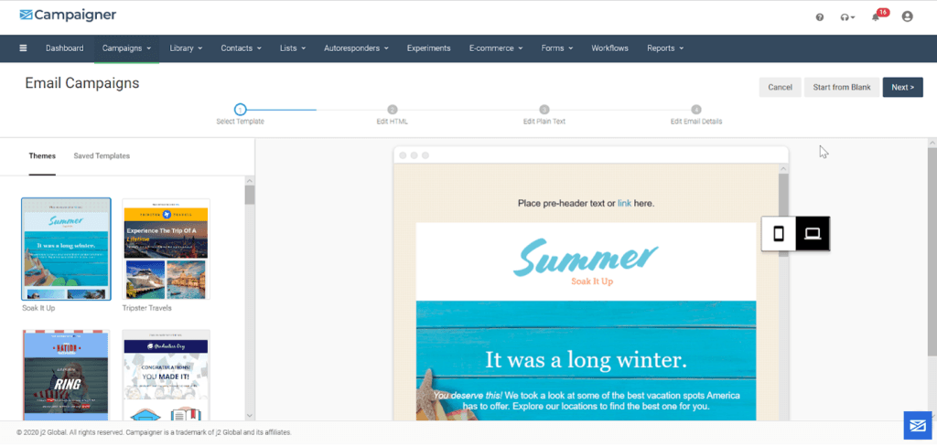
Task: Click the Next > button
Action: (902, 87)
